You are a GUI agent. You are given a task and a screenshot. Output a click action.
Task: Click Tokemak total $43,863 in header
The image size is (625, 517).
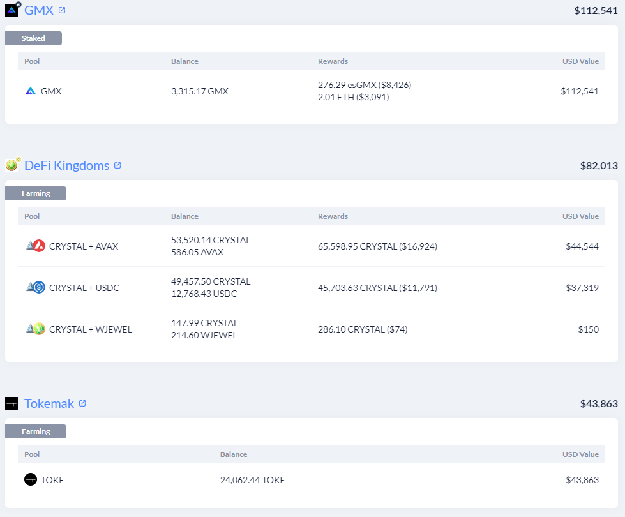pyautogui.click(x=599, y=404)
